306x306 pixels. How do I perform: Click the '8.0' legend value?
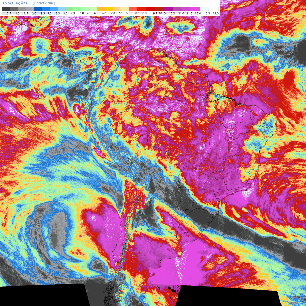[128, 13]
